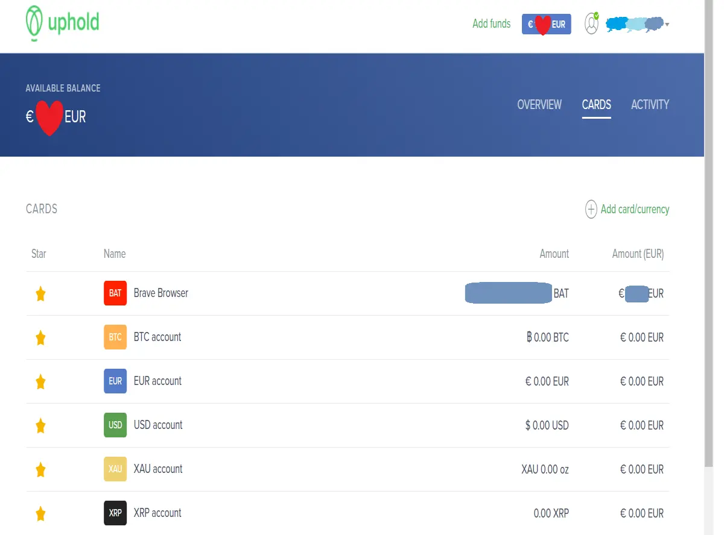
Task: Toggle the XAU account star
Action: pos(40,469)
